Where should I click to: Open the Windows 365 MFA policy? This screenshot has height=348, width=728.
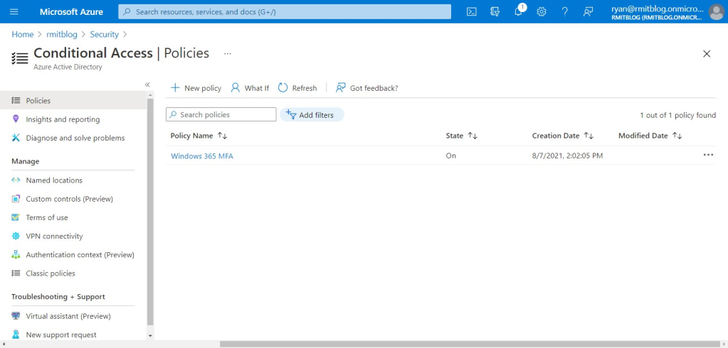click(x=202, y=156)
